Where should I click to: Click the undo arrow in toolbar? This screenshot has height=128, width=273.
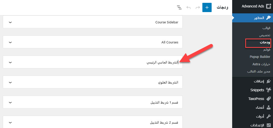[x=189, y=7]
